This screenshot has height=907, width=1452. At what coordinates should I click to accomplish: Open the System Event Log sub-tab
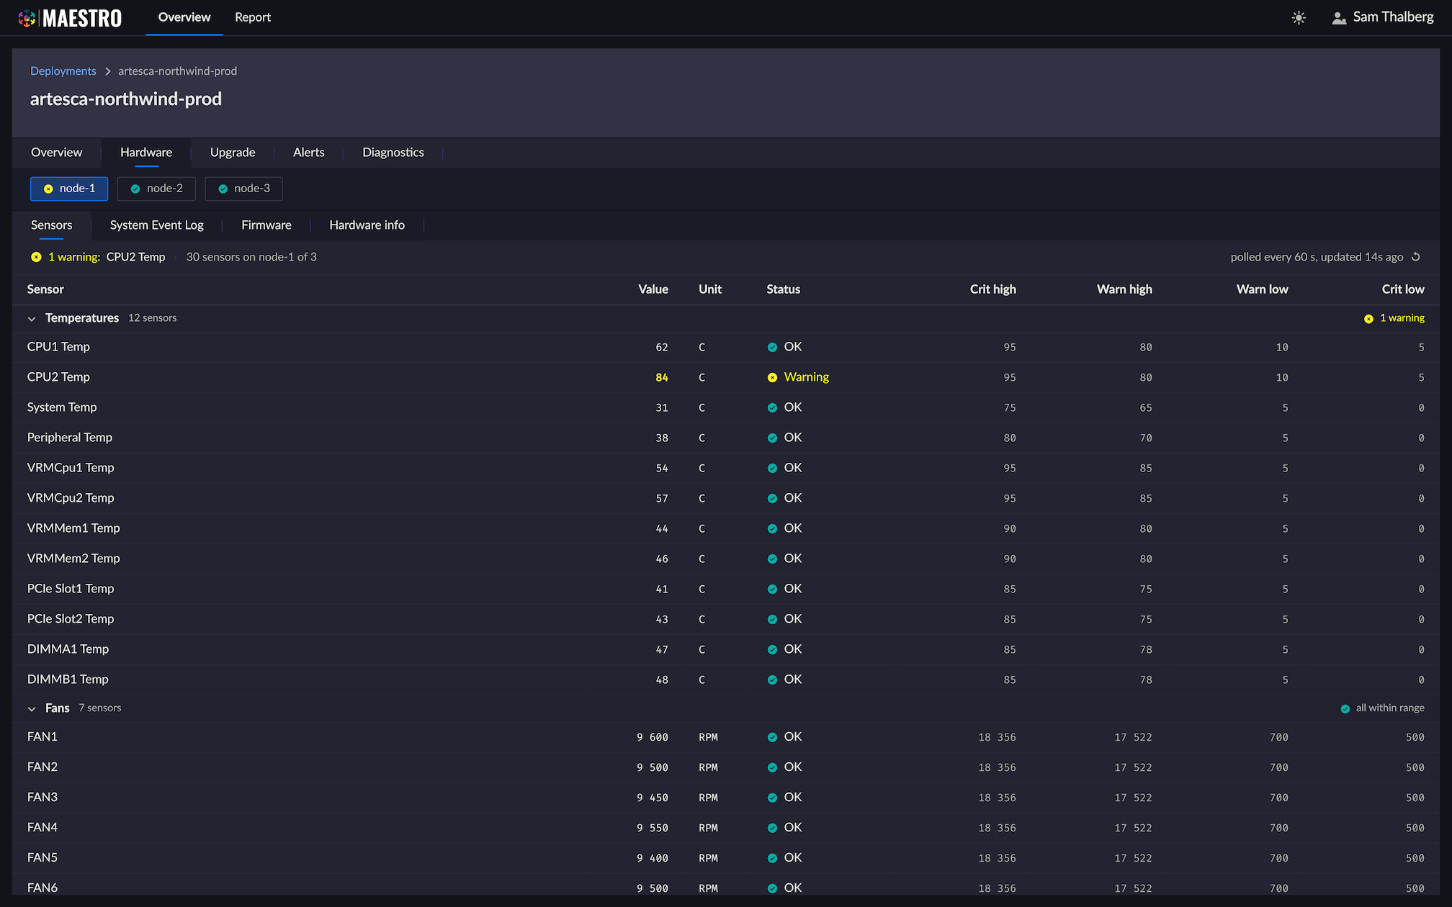[x=157, y=225]
